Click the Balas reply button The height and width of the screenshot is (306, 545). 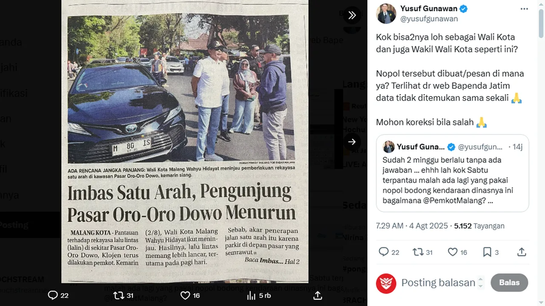509,283
